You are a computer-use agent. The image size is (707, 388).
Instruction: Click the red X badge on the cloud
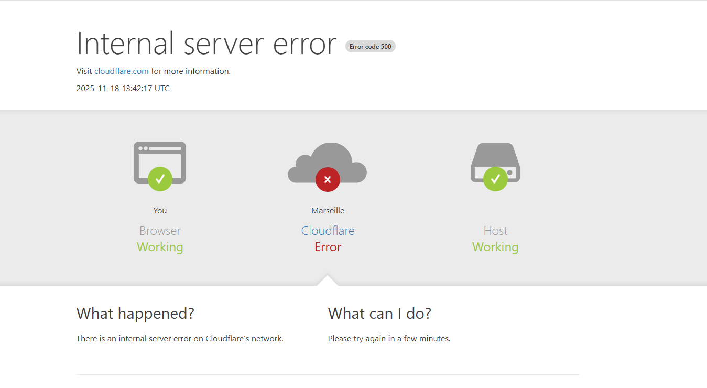tap(327, 179)
